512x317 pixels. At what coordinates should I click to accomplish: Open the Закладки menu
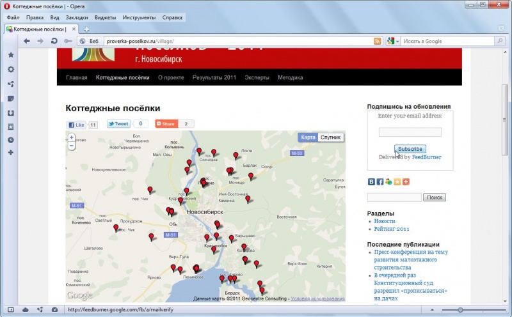pos(77,17)
